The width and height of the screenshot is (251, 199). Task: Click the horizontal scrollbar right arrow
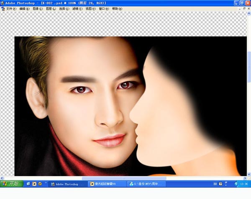pyautogui.click(x=245, y=178)
